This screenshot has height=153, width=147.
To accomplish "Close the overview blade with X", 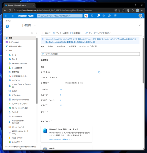I will (x=140, y=25).
